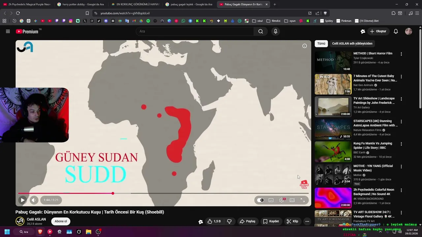Switch to pabuç gagalı leylek tab
This screenshot has height=237, width=422.
click(x=189, y=4)
